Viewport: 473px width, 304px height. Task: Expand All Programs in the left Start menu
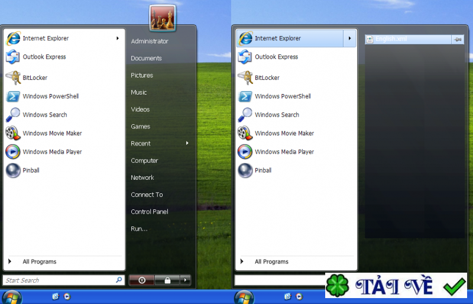click(x=39, y=261)
